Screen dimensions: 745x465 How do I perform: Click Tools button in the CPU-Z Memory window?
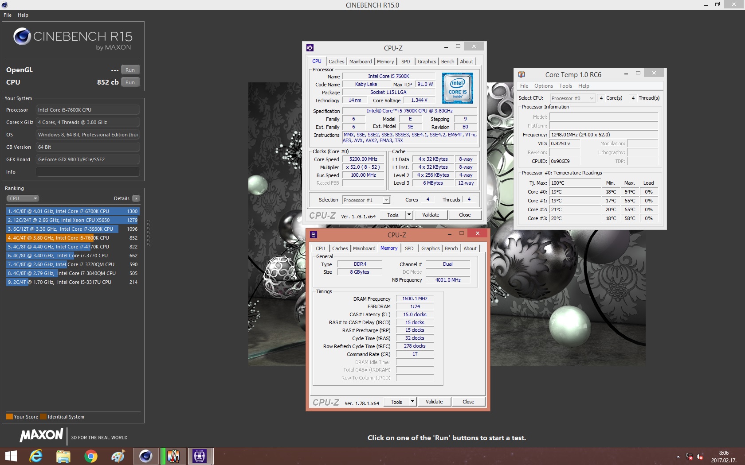pos(396,402)
